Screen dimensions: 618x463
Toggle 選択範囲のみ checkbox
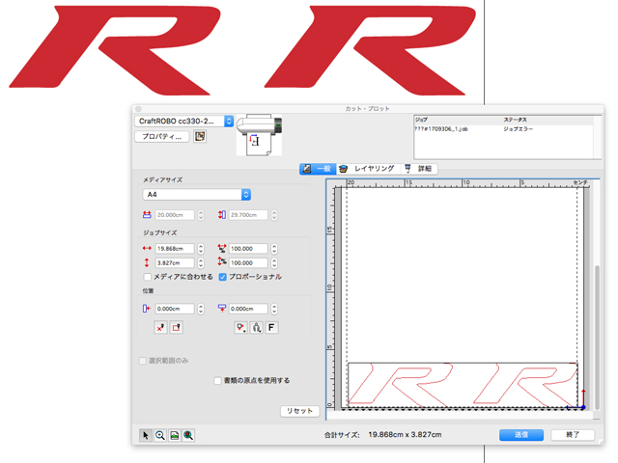(x=143, y=361)
